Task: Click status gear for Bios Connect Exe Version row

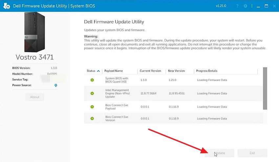Action: click(x=92, y=118)
